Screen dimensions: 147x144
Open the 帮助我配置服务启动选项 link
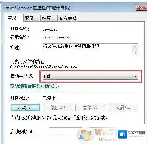pyautogui.click(x=36, y=86)
